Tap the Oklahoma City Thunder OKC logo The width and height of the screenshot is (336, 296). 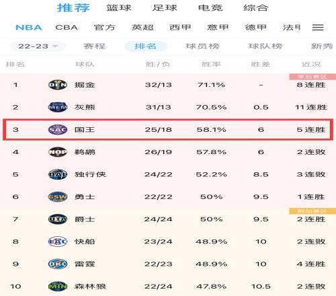coord(58,264)
